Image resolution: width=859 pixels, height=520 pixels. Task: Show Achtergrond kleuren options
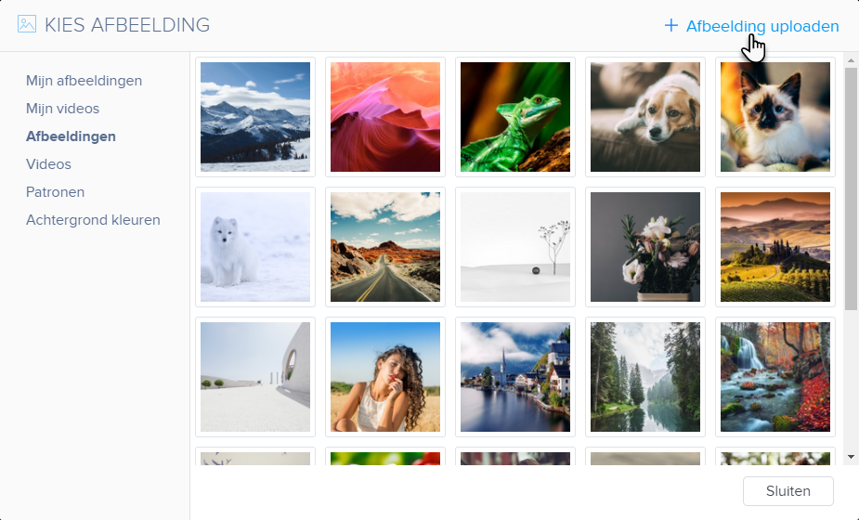93,220
